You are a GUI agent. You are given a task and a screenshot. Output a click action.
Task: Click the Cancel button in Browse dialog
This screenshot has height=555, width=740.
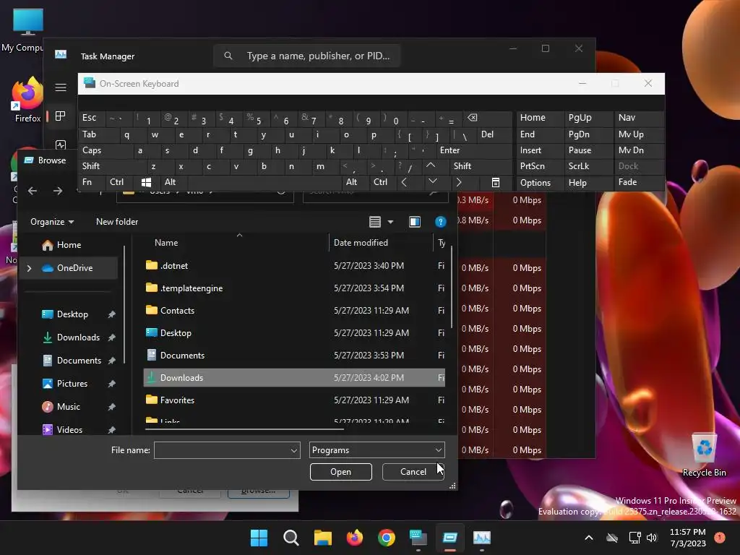tap(413, 472)
